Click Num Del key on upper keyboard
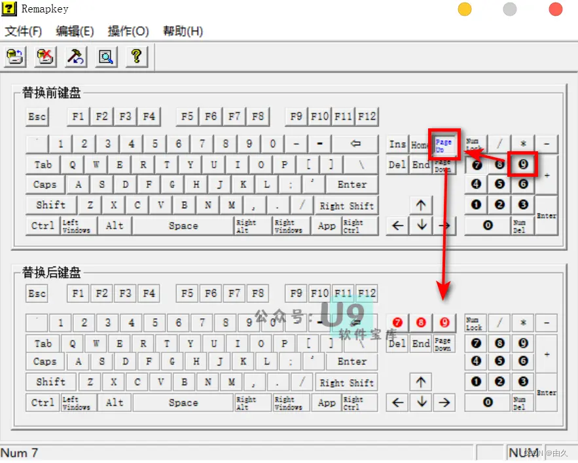Image resolution: width=578 pixels, height=463 pixels. (x=523, y=225)
